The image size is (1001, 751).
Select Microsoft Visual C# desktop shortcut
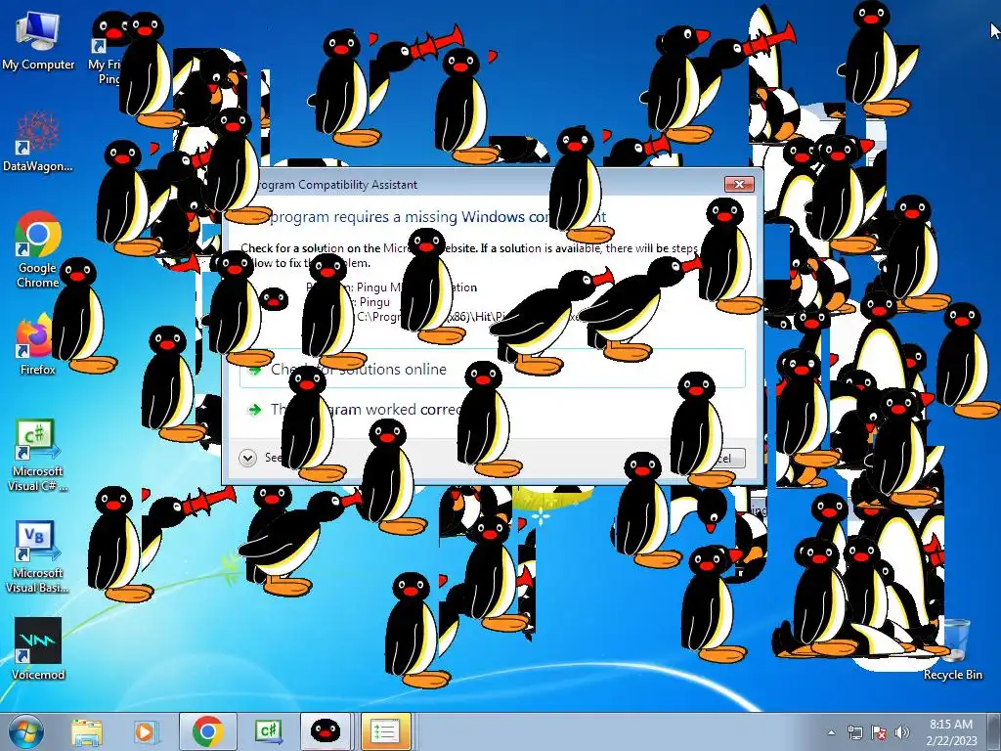pyautogui.click(x=38, y=456)
